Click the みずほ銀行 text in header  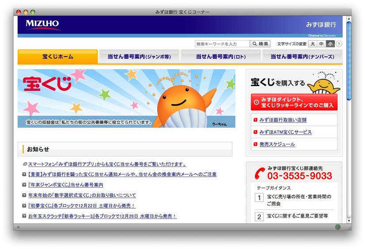(x=321, y=25)
